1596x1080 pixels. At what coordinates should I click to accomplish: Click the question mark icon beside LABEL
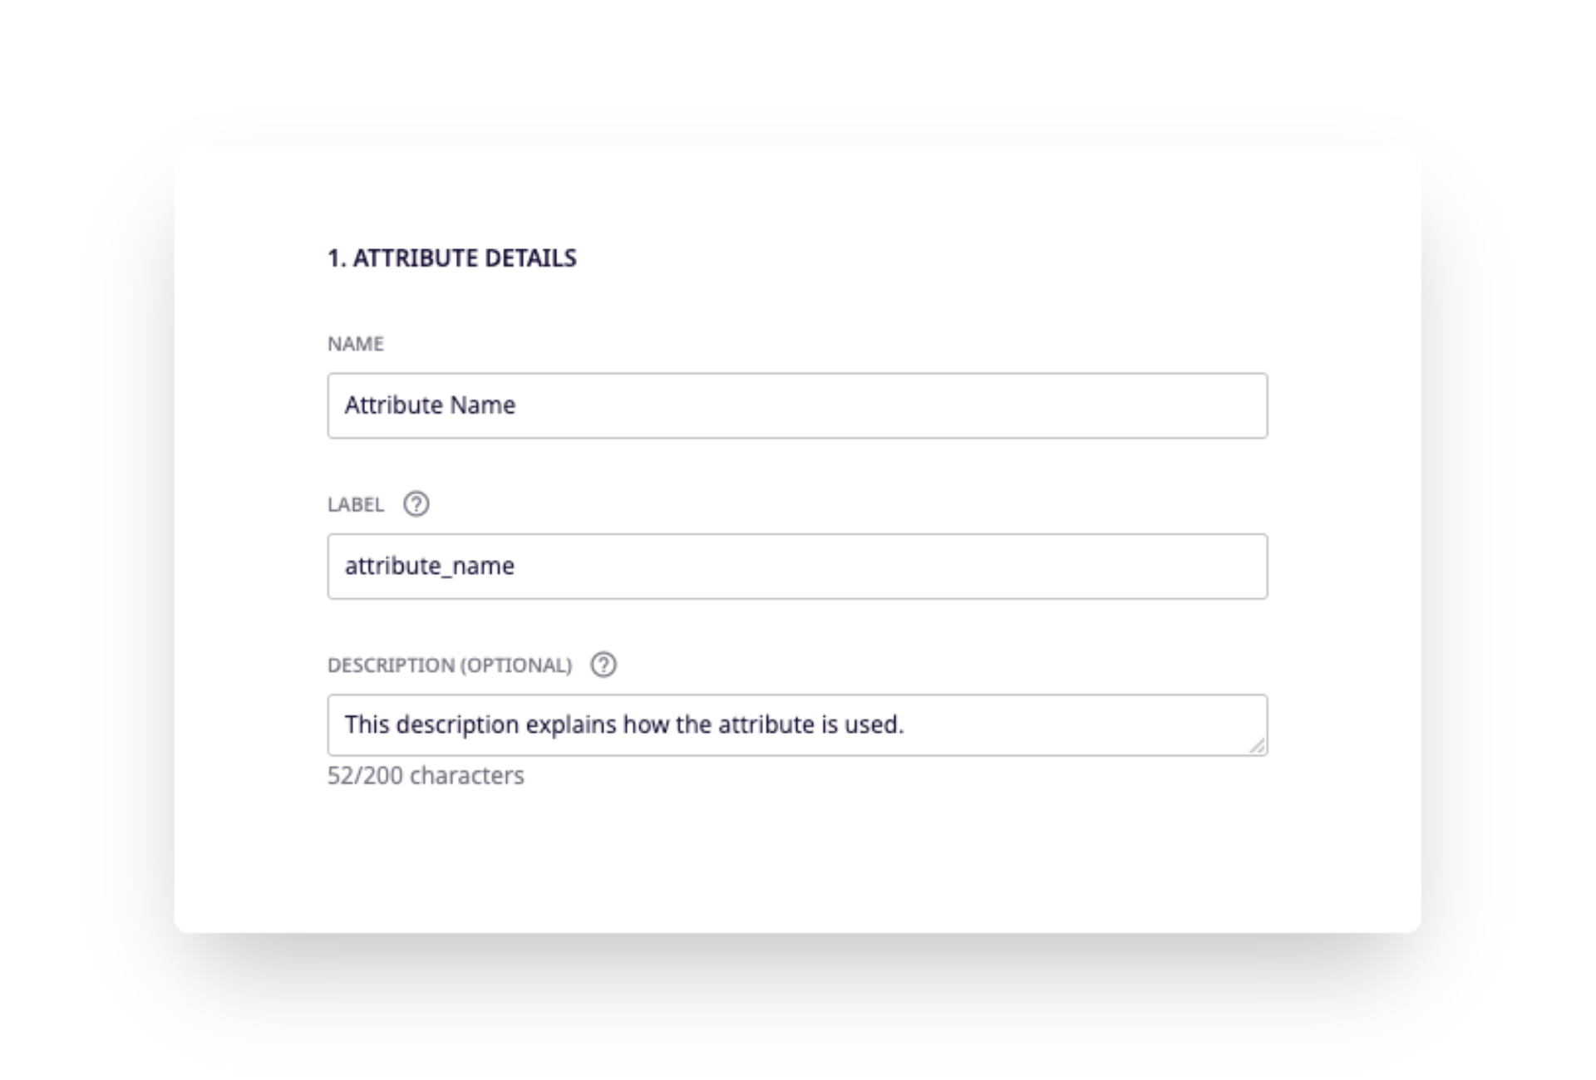pos(417,503)
